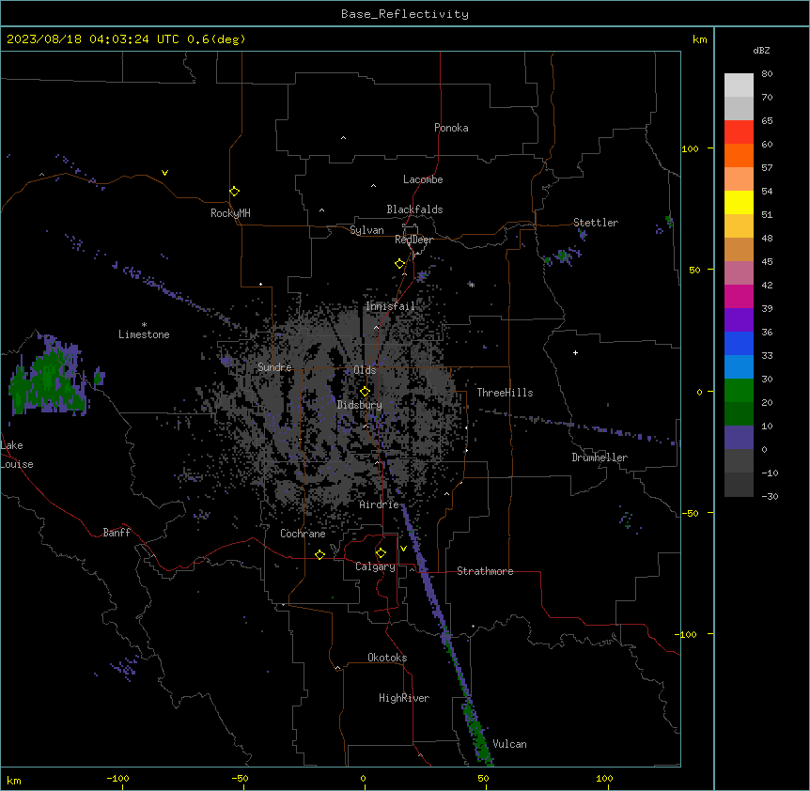Click the asterisk marker above Limestone
This screenshot has height=791, width=810.
tap(144, 325)
